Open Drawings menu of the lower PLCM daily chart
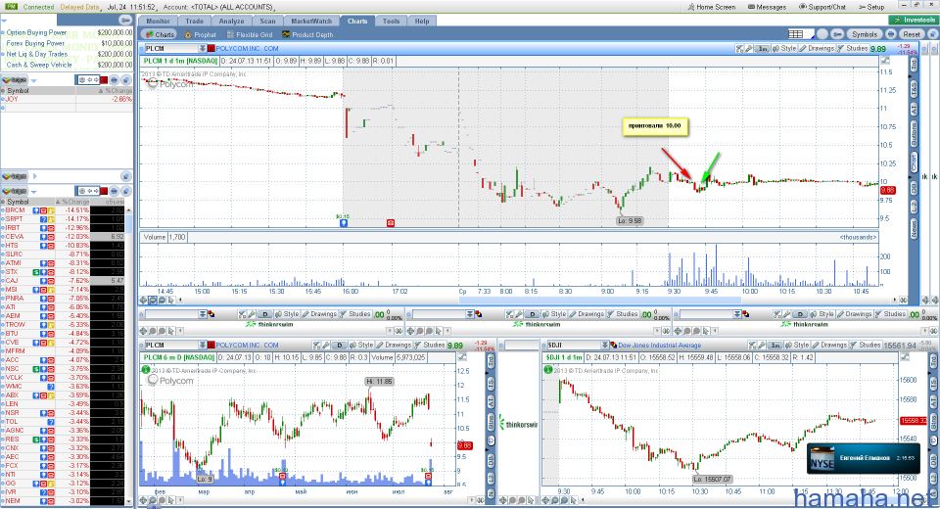The image size is (940, 509). tap(394, 346)
